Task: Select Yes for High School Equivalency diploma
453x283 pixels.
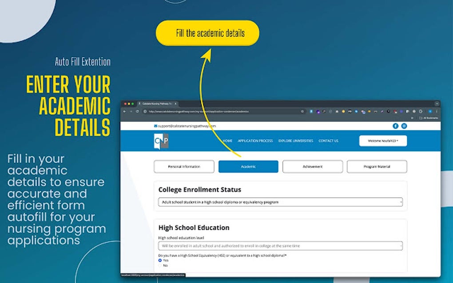Action: 160,260
